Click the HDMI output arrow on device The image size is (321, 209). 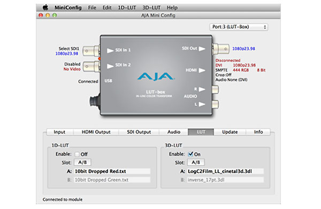tap(202, 71)
